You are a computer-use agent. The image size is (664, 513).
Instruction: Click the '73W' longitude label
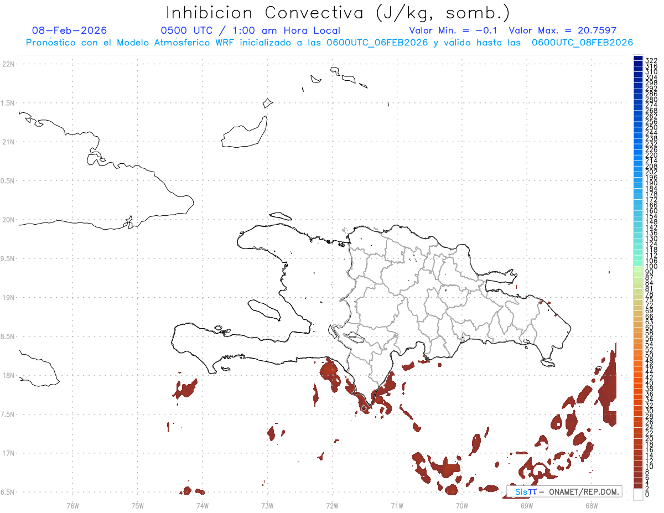coord(267,505)
